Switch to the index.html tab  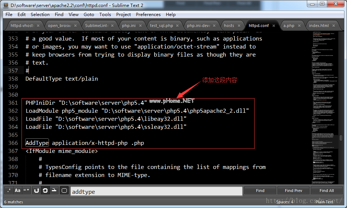[319, 26]
